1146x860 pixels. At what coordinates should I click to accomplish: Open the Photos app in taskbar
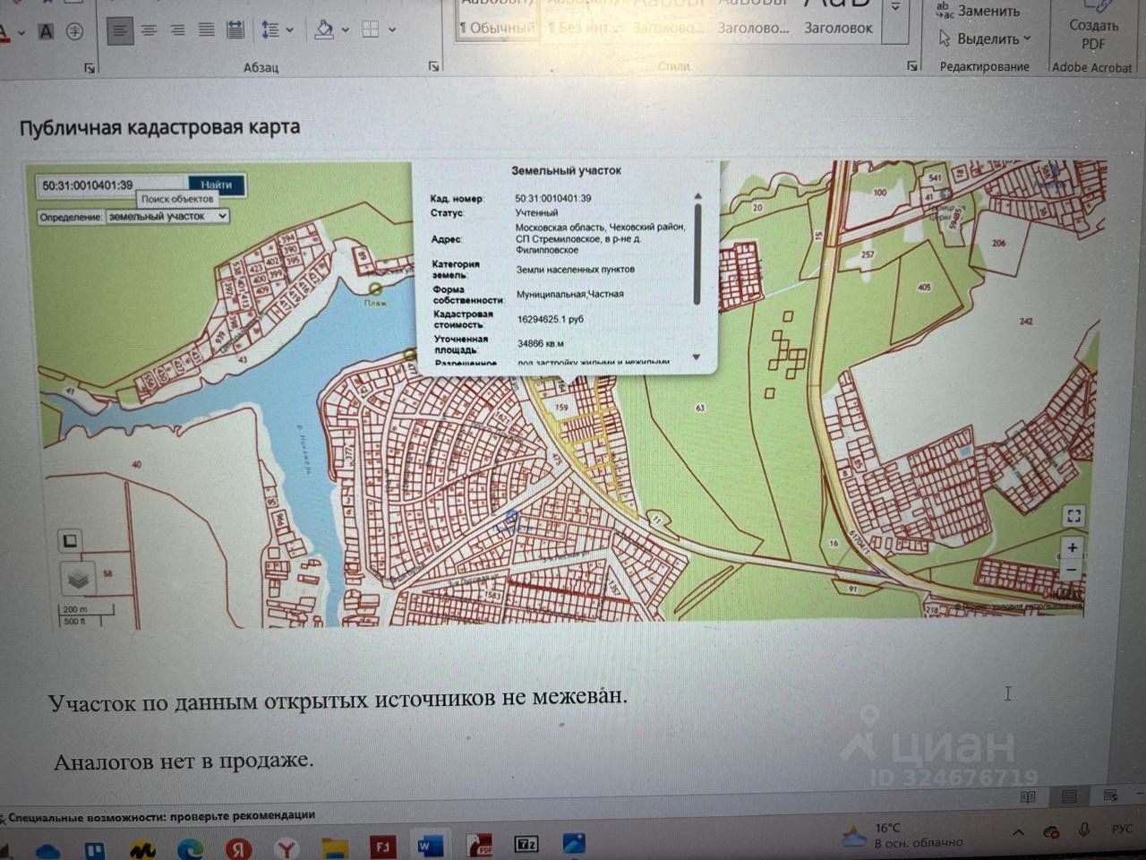pos(574,843)
